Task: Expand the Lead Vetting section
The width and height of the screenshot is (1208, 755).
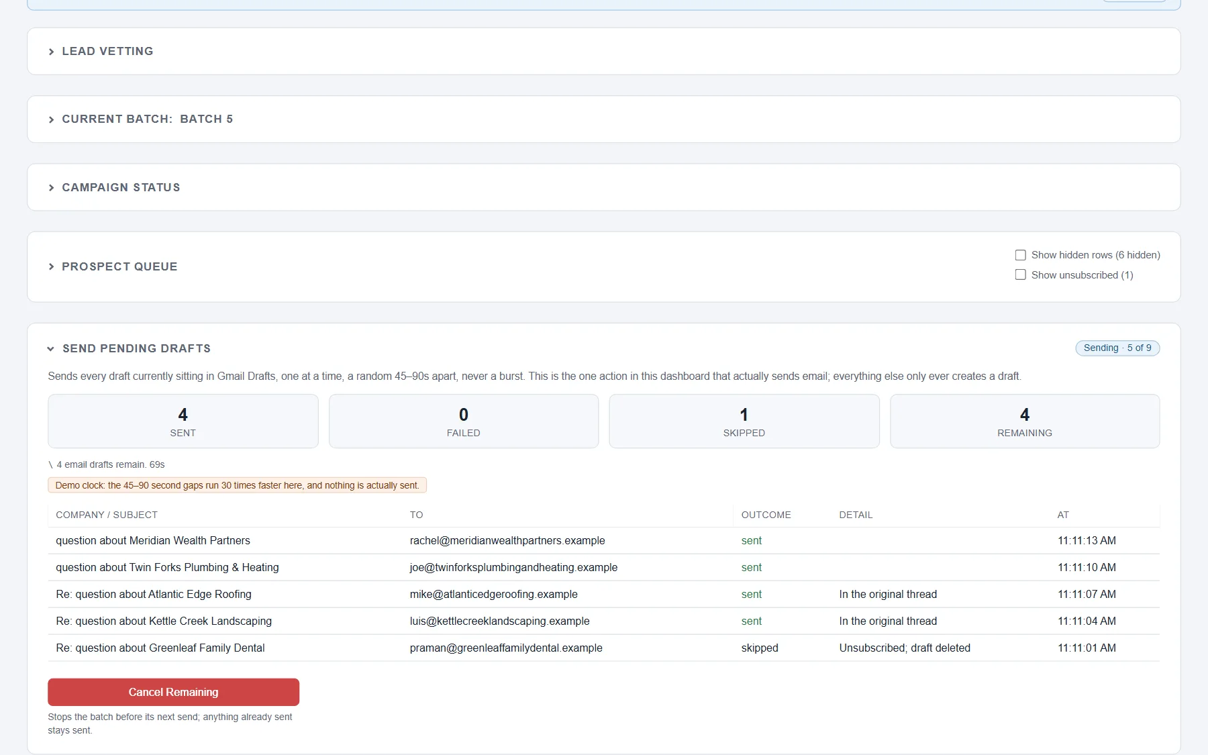Action: pos(107,51)
